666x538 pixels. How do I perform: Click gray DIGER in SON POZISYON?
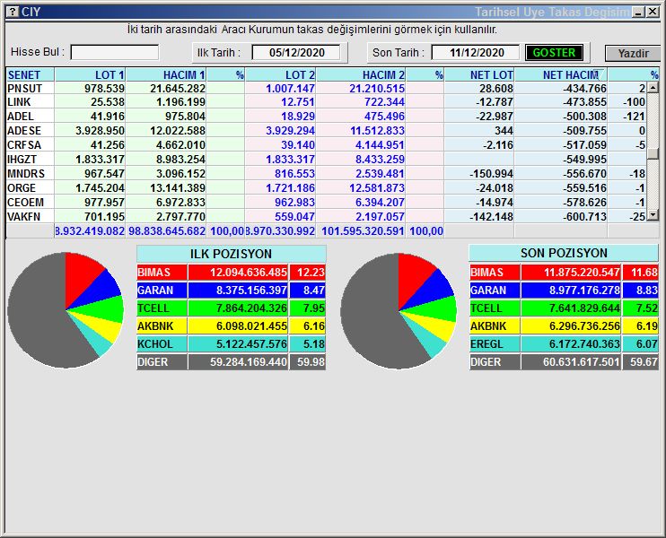point(495,362)
